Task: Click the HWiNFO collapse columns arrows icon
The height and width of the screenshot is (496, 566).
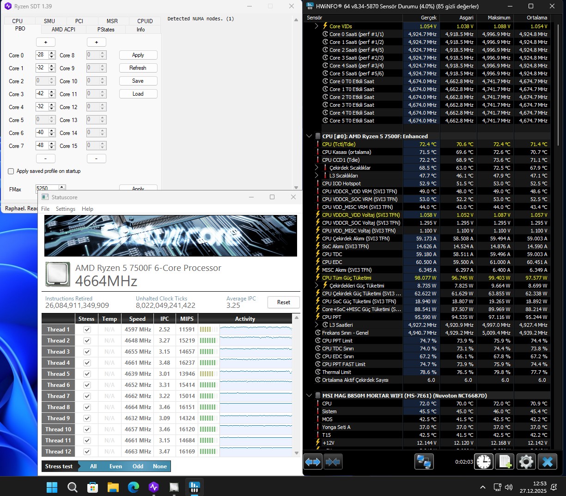Action: [x=333, y=462]
